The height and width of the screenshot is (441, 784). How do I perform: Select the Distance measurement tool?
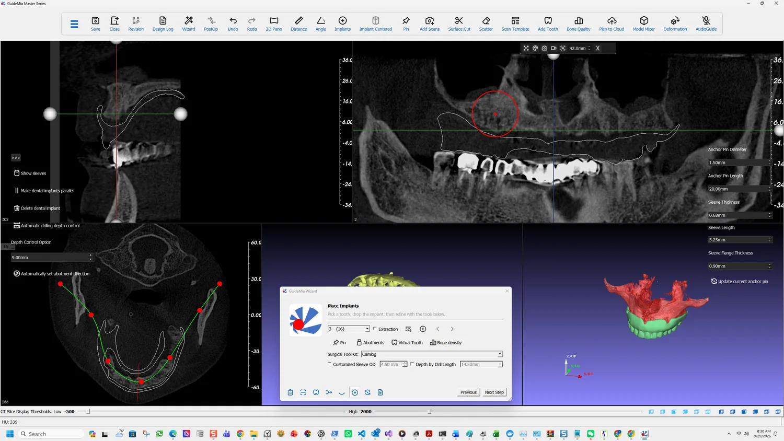point(299,24)
